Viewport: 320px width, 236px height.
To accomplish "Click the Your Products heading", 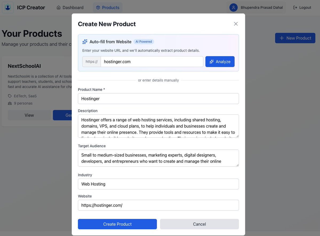I will point(32,34).
